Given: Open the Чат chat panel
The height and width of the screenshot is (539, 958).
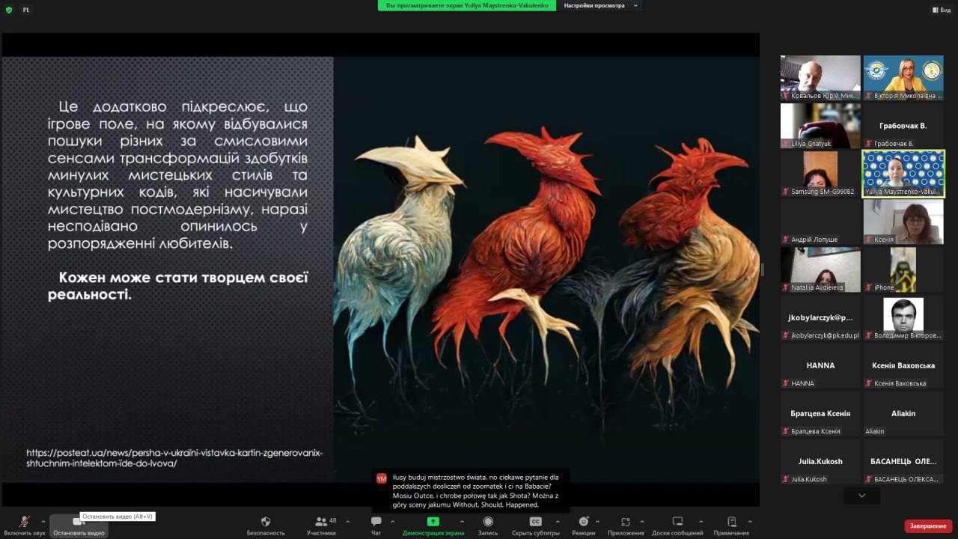Looking at the screenshot, I should [x=376, y=522].
